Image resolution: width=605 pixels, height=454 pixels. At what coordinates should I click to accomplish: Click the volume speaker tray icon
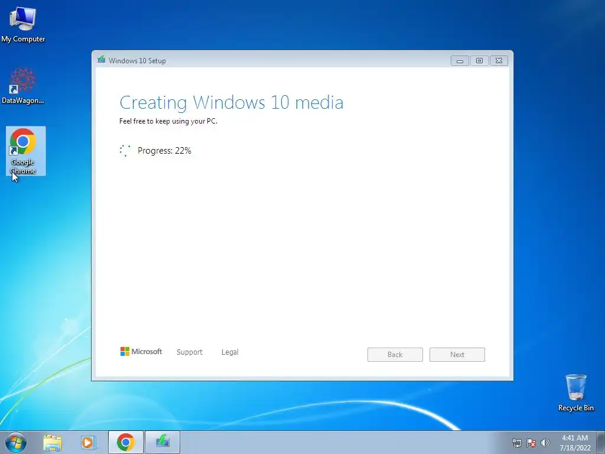pos(545,443)
